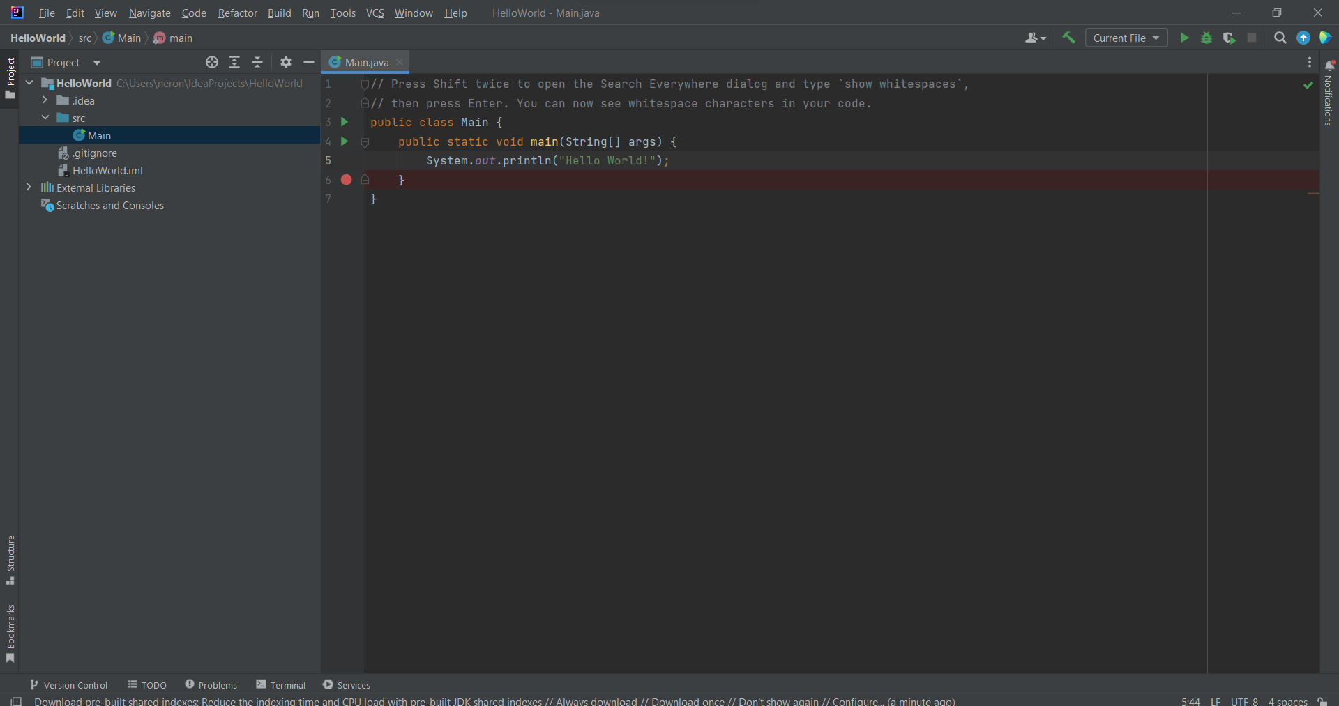Toggle the Structure tool window
The width and height of the screenshot is (1339, 706).
[x=10, y=559]
